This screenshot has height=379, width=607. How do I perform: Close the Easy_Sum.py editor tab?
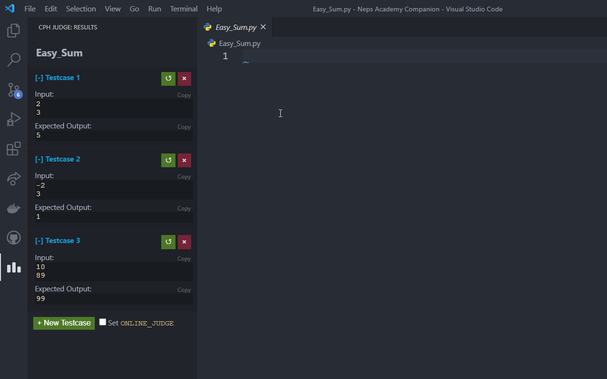click(x=263, y=27)
